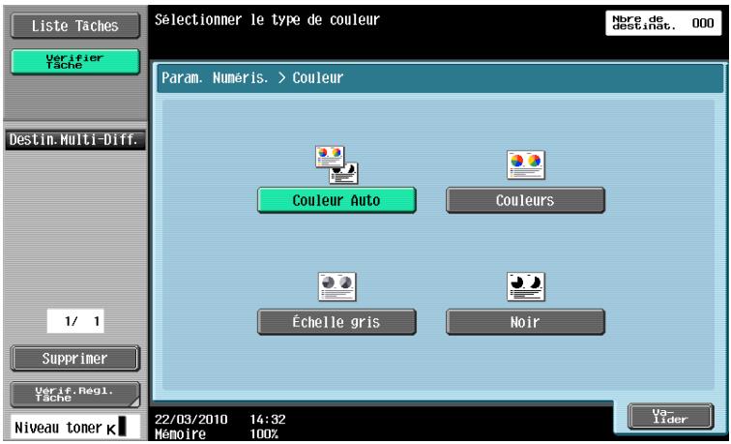Click the Destin. Multi-Diff. header

75,140
